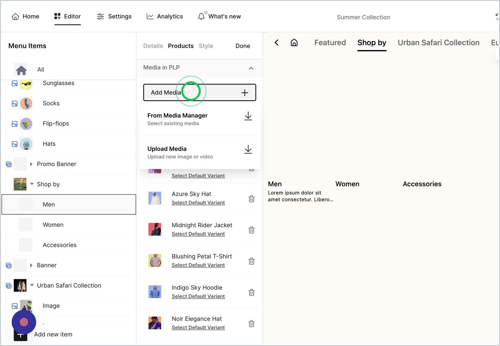Click Add new item
The image size is (500, 346).
point(53,335)
